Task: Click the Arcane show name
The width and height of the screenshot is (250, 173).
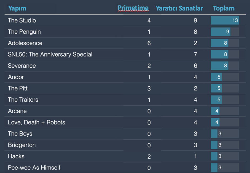Action: (x=17, y=111)
